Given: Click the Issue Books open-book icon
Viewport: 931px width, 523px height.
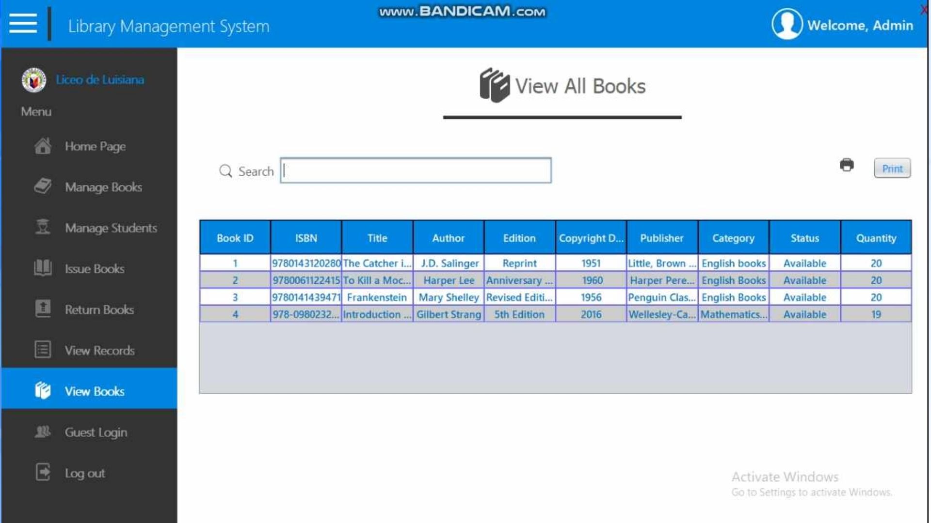Looking at the screenshot, I should pyautogui.click(x=43, y=268).
